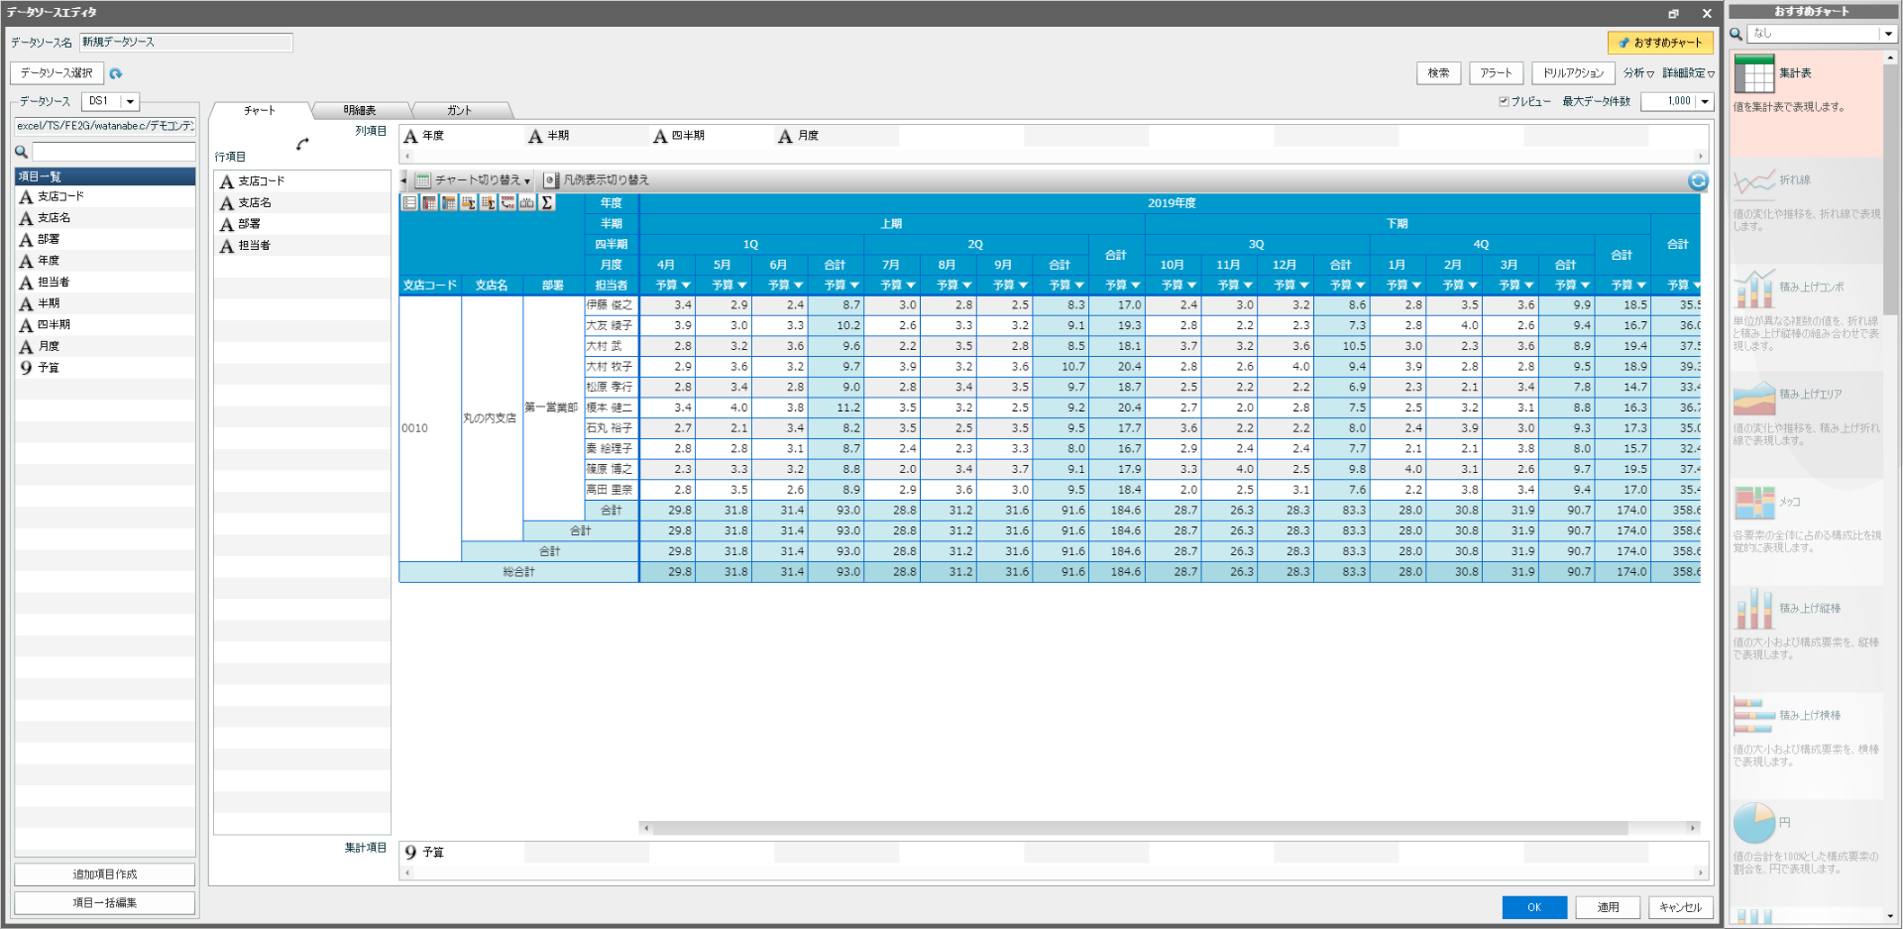Viewport: 1903px width, 929px height.
Task: Click the row subtotal Σ icon
Action: point(469,202)
